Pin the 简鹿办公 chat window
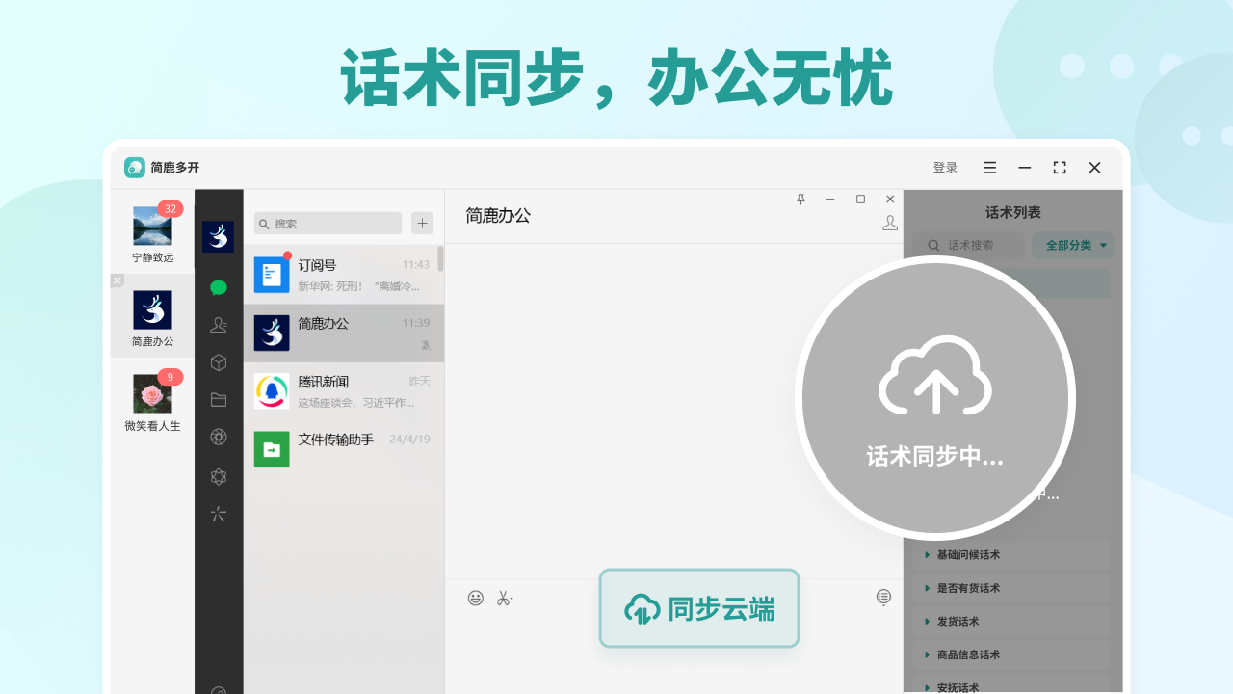 800,200
